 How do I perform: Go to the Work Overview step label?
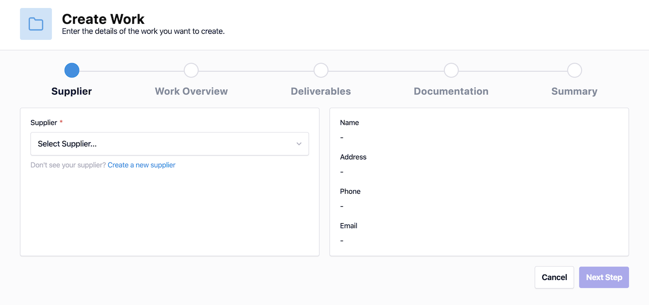coord(191,91)
